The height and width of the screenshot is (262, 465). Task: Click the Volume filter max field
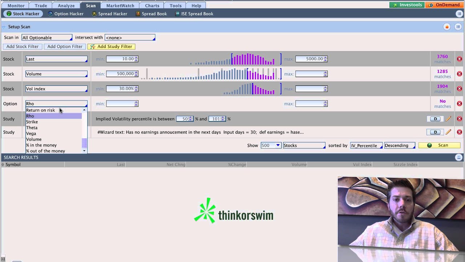[x=310, y=74]
